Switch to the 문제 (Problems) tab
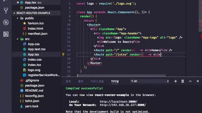This screenshot has width=202, height=113. pyautogui.click(x=68, y=81)
